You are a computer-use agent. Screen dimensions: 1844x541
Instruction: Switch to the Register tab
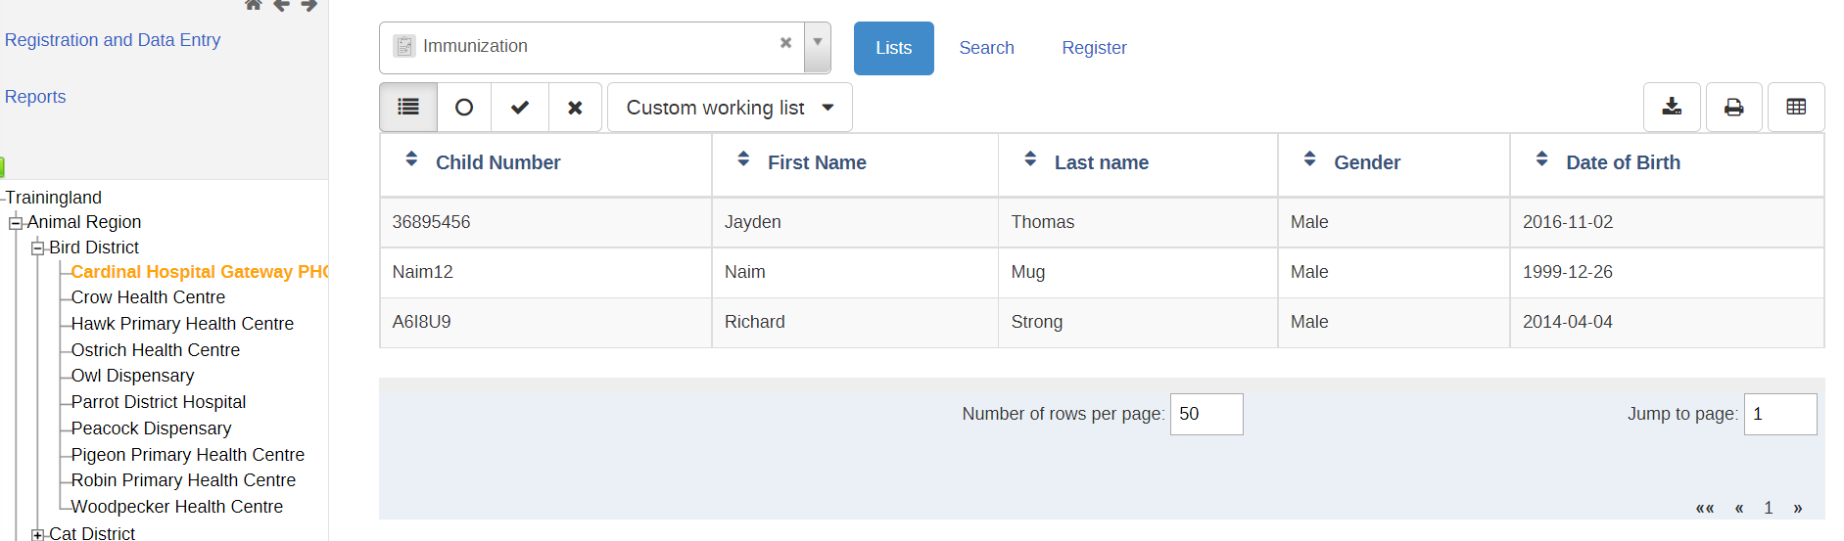pos(1094,48)
